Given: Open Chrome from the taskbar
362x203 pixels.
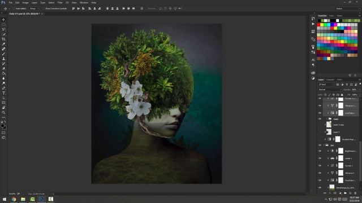Looking at the screenshot, I should click(x=14, y=199).
